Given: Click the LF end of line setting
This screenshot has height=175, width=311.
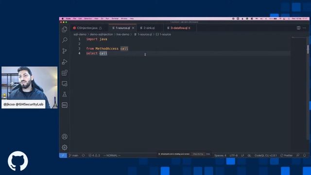Looking at the screenshot, I should [242, 156].
